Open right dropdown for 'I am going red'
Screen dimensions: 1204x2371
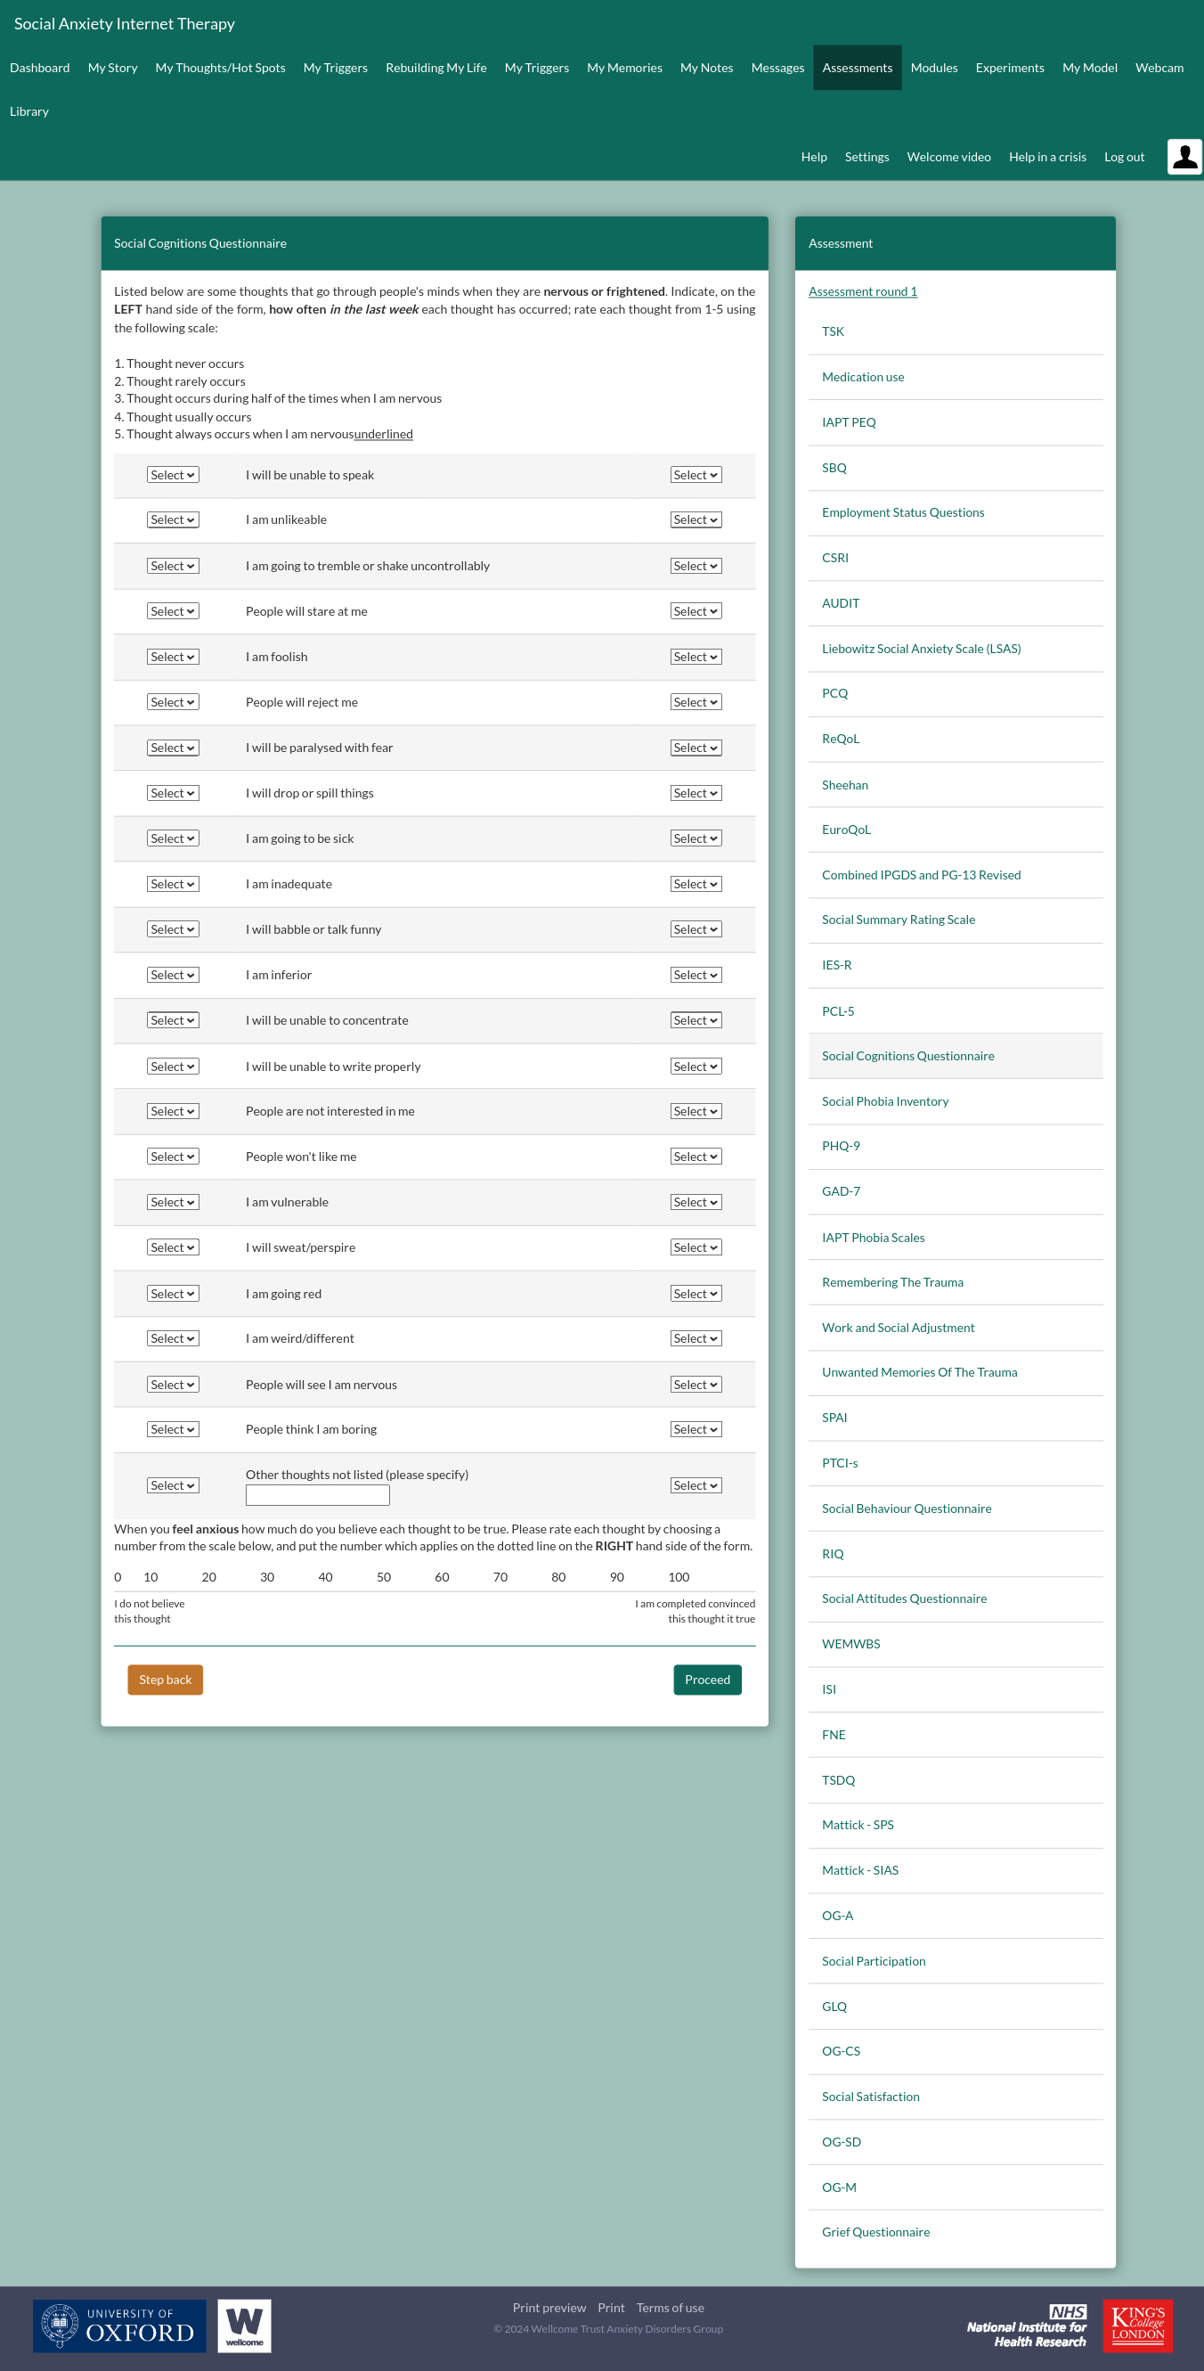point(696,1293)
